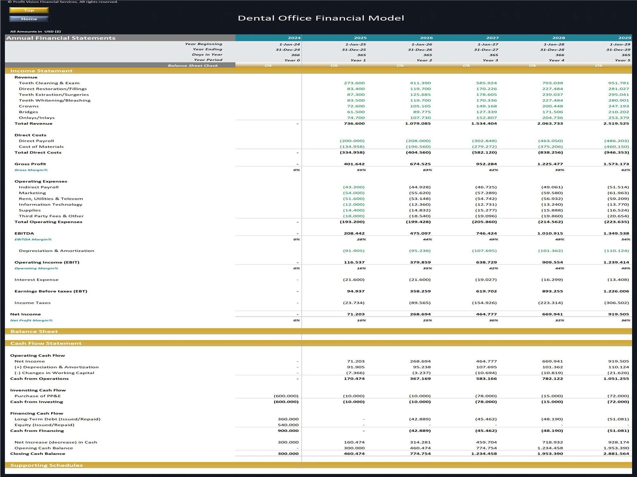Collapse the Income Statement section header
The image size is (637, 477).
[x=41, y=71]
